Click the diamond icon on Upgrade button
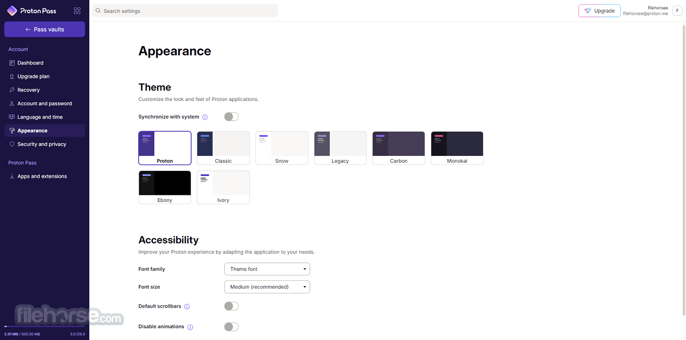Image resolution: width=686 pixels, height=340 pixels. (588, 11)
